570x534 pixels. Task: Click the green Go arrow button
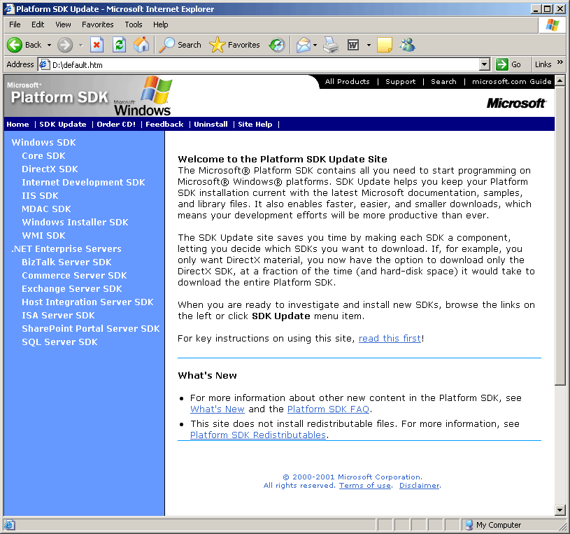pos(501,65)
